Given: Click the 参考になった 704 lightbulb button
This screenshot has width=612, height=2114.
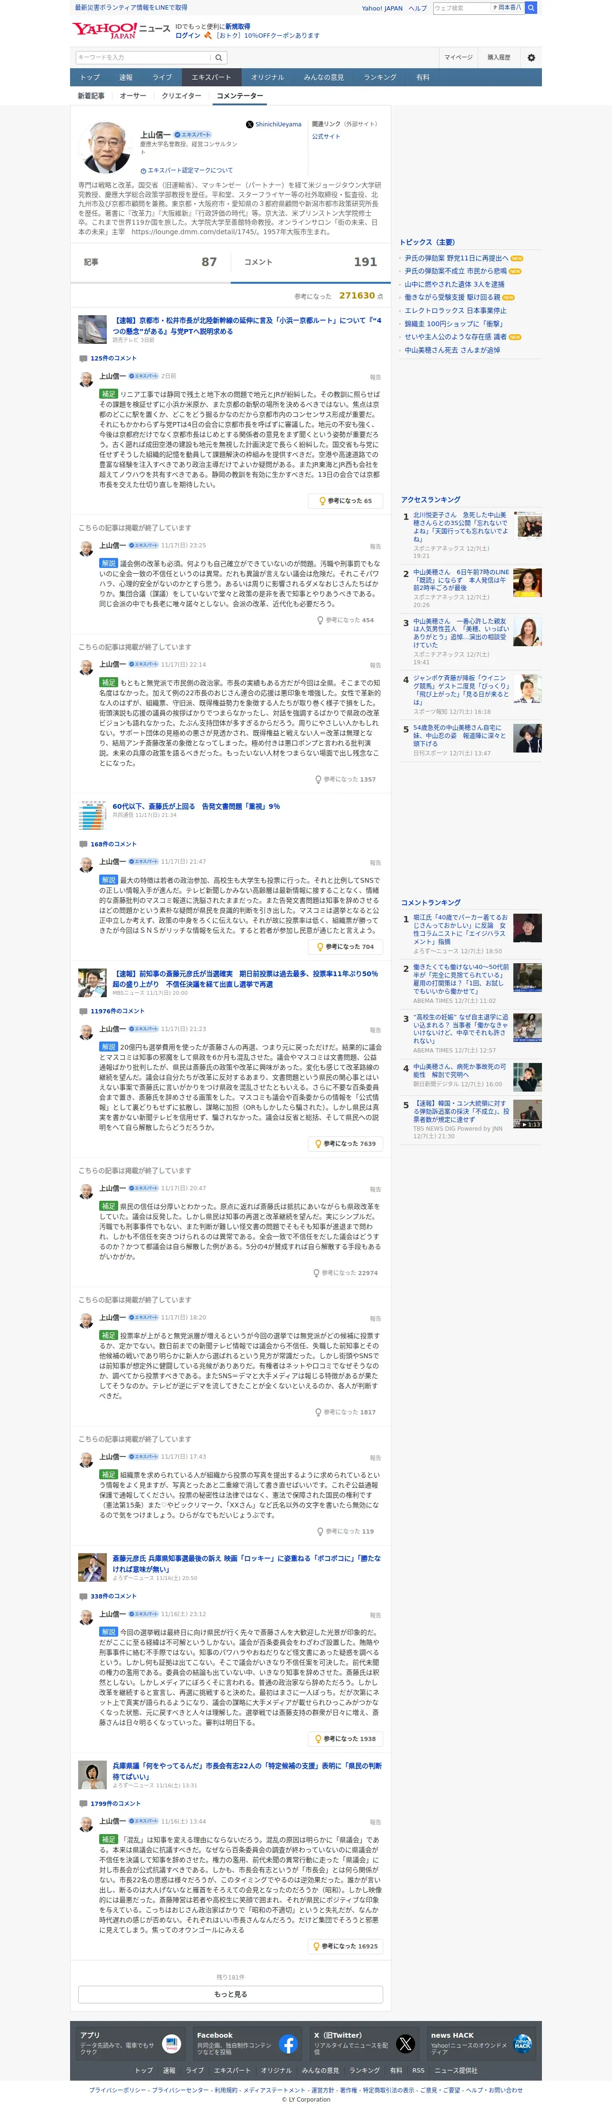Looking at the screenshot, I should (346, 946).
